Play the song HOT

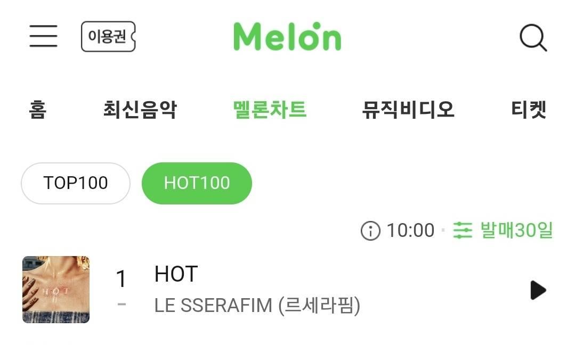[x=538, y=291]
